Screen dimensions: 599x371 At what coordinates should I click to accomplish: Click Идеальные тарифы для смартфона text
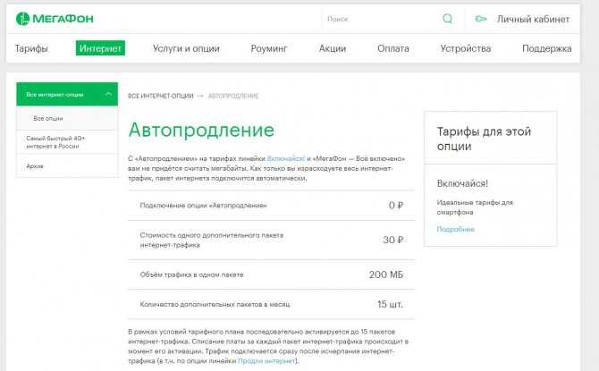475,207
